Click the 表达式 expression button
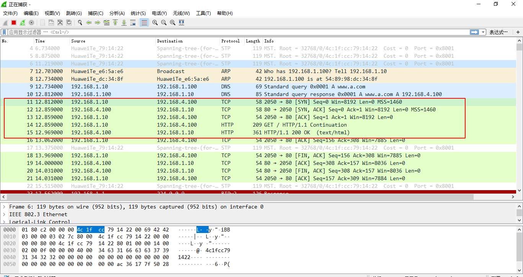The width and height of the screenshot is (523, 277). point(498,32)
